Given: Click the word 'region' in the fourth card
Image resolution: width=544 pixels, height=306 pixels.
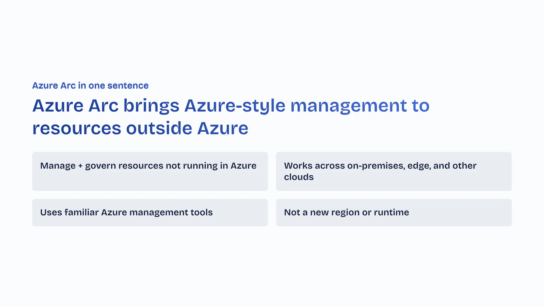Looking at the screenshot, I should pos(345,212).
